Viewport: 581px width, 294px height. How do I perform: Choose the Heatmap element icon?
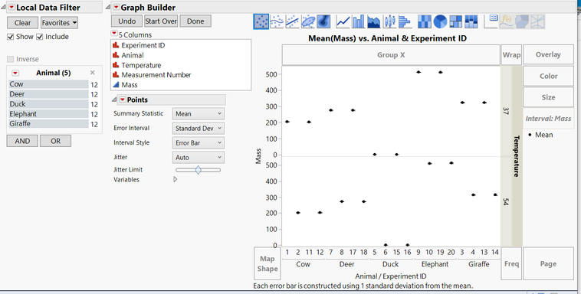tap(425, 21)
